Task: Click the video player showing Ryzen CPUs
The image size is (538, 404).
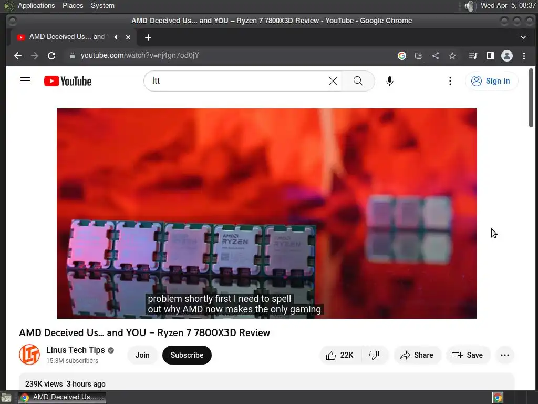Action: [266, 214]
